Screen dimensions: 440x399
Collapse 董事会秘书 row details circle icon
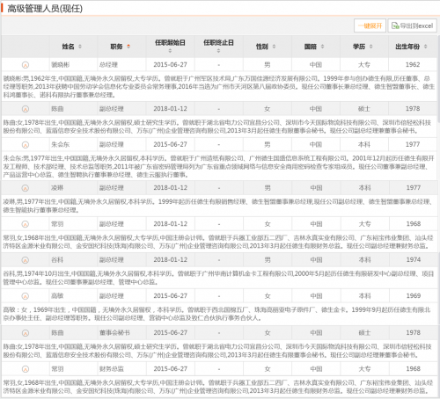(x=26, y=333)
